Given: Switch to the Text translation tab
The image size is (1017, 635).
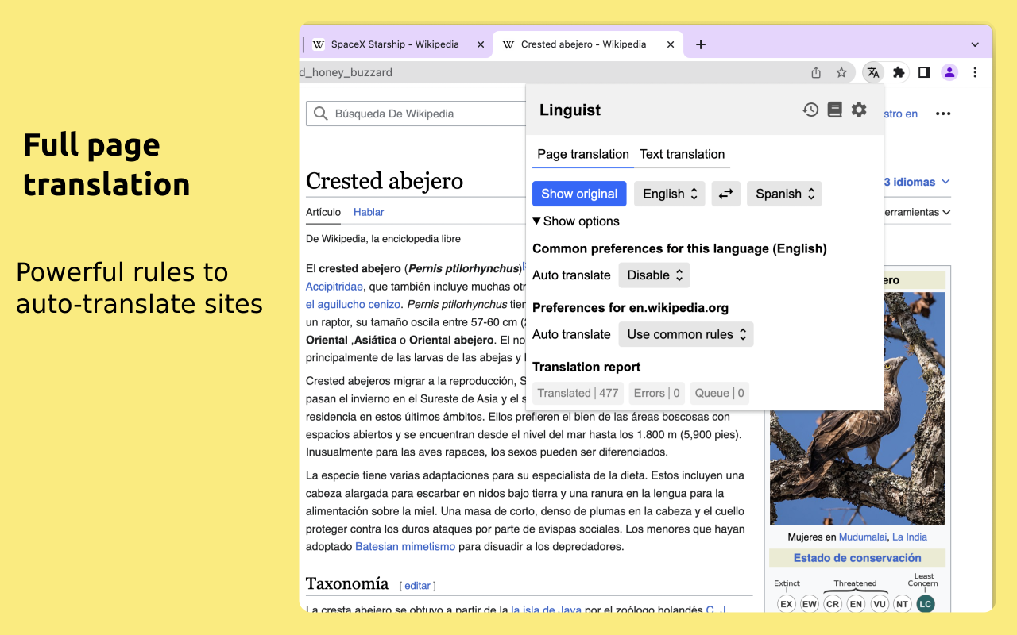Looking at the screenshot, I should tap(682, 154).
